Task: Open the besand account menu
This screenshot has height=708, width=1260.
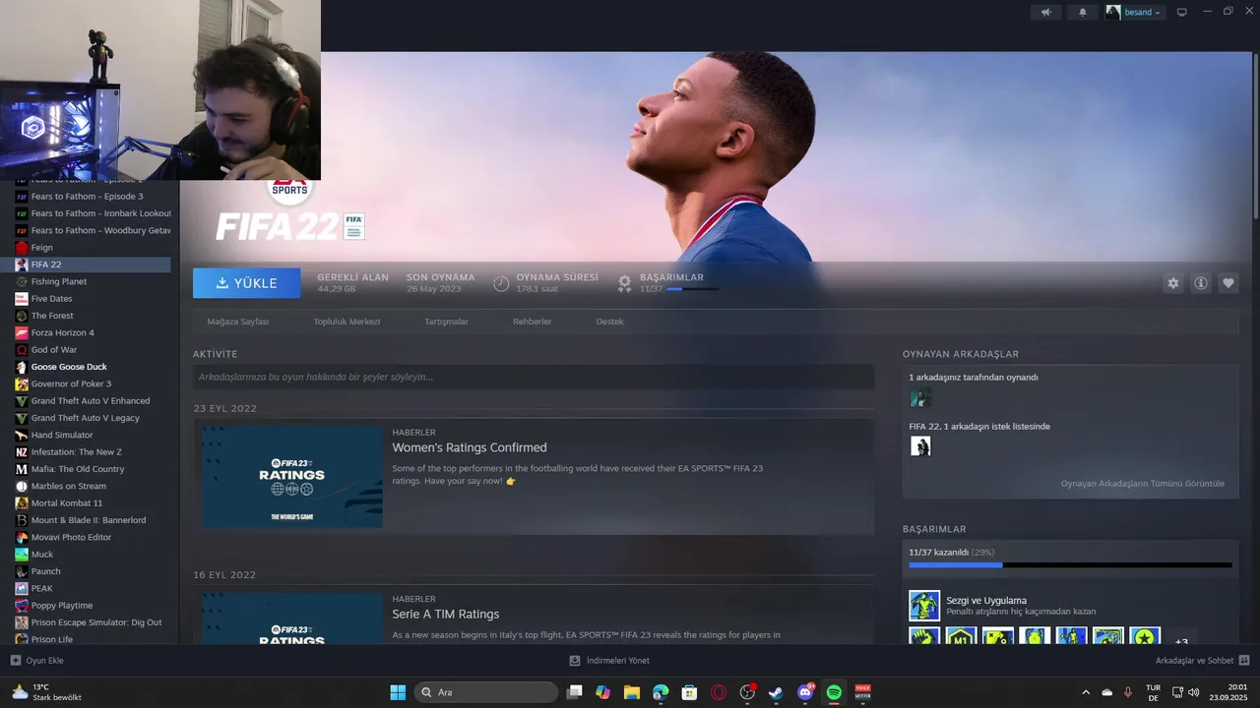Action: coord(1134,13)
